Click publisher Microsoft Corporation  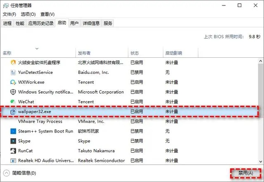(101, 92)
